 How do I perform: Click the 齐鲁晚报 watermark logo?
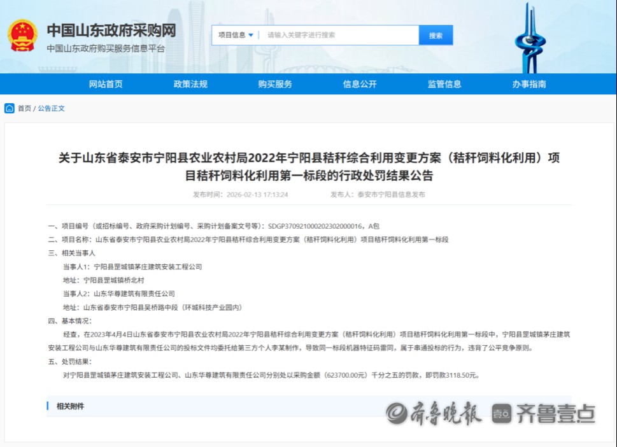coord(434,413)
